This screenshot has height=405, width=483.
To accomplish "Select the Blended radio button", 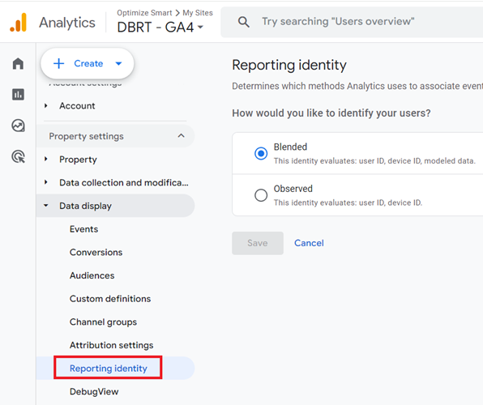I will (x=261, y=153).
